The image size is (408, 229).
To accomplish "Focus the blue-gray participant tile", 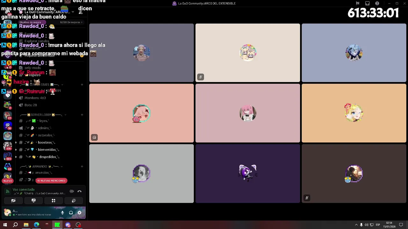I will tap(354, 53).
